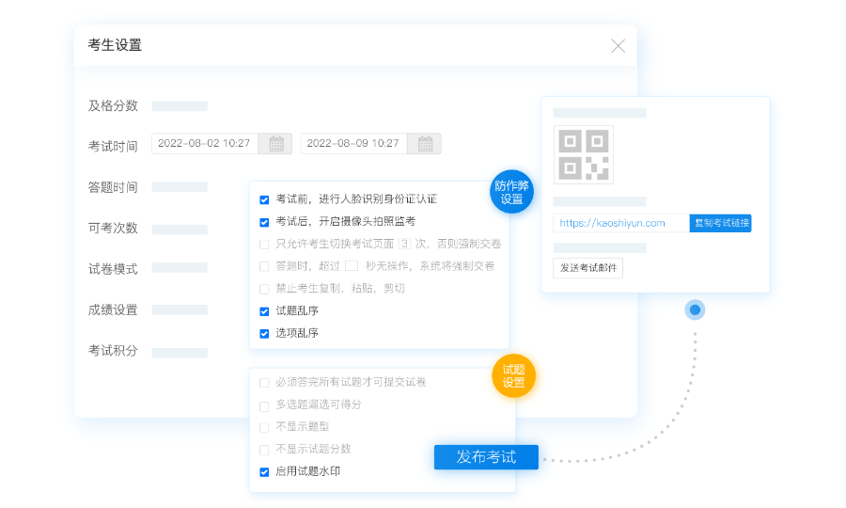
Task: Click the blue connector dot below the share card
Action: pos(695,310)
